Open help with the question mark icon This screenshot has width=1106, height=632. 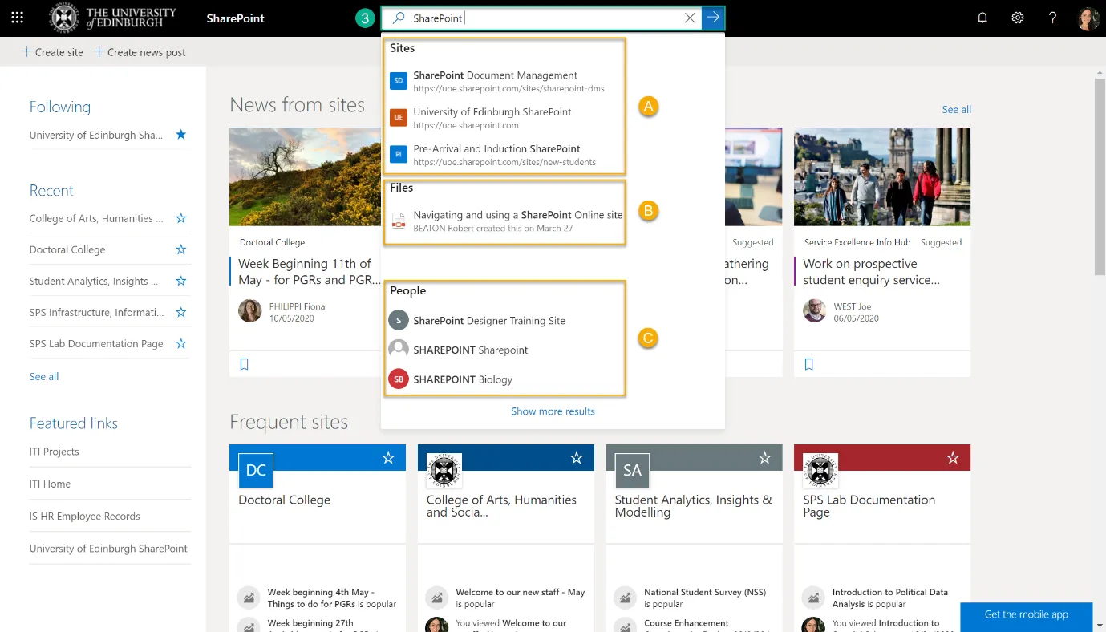click(1052, 18)
